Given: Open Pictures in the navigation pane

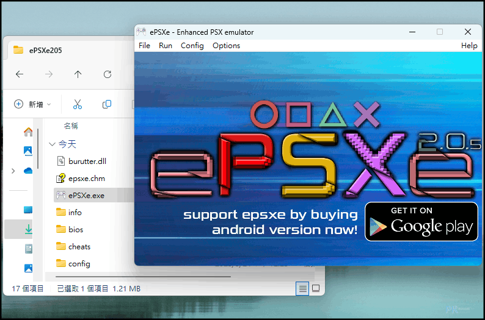Looking at the screenshot, I should (x=28, y=268).
